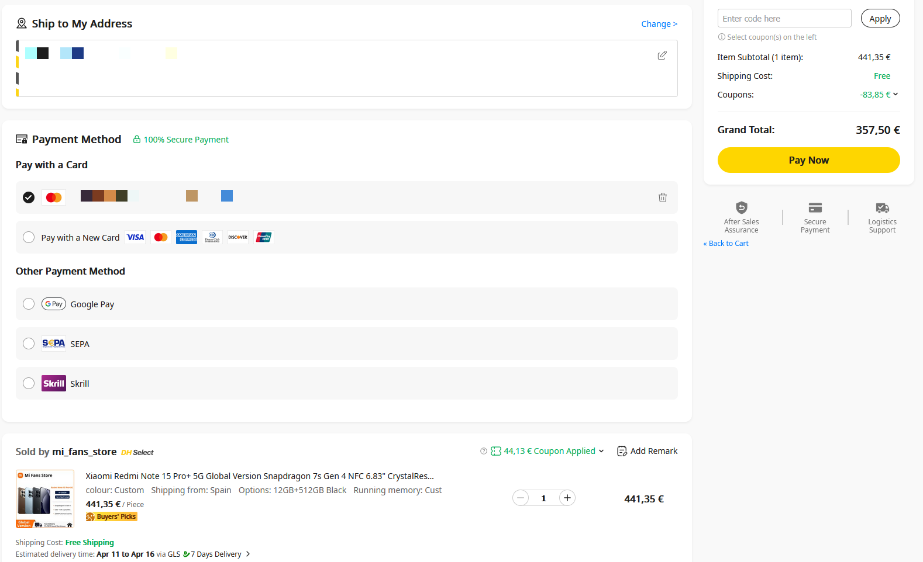Edit the shipping address with pencil icon

[x=662, y=55]
